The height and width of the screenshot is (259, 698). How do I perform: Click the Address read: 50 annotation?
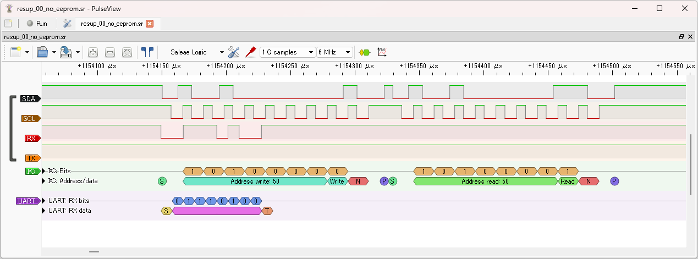(x=486, y=181)
